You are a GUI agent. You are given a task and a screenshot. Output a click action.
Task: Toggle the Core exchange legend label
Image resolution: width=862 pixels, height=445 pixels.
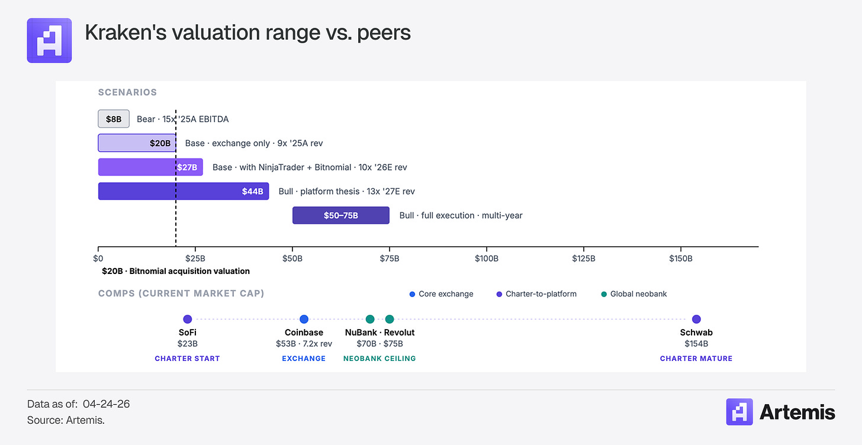[445, 294]
